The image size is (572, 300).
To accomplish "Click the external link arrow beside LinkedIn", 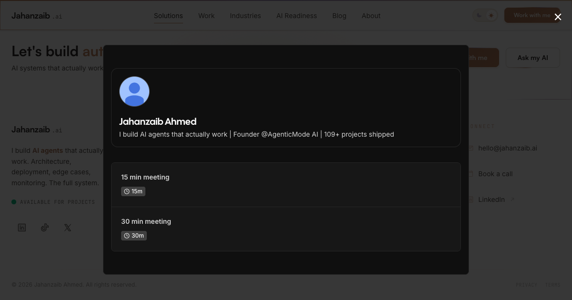I will [x=512, y=199].
